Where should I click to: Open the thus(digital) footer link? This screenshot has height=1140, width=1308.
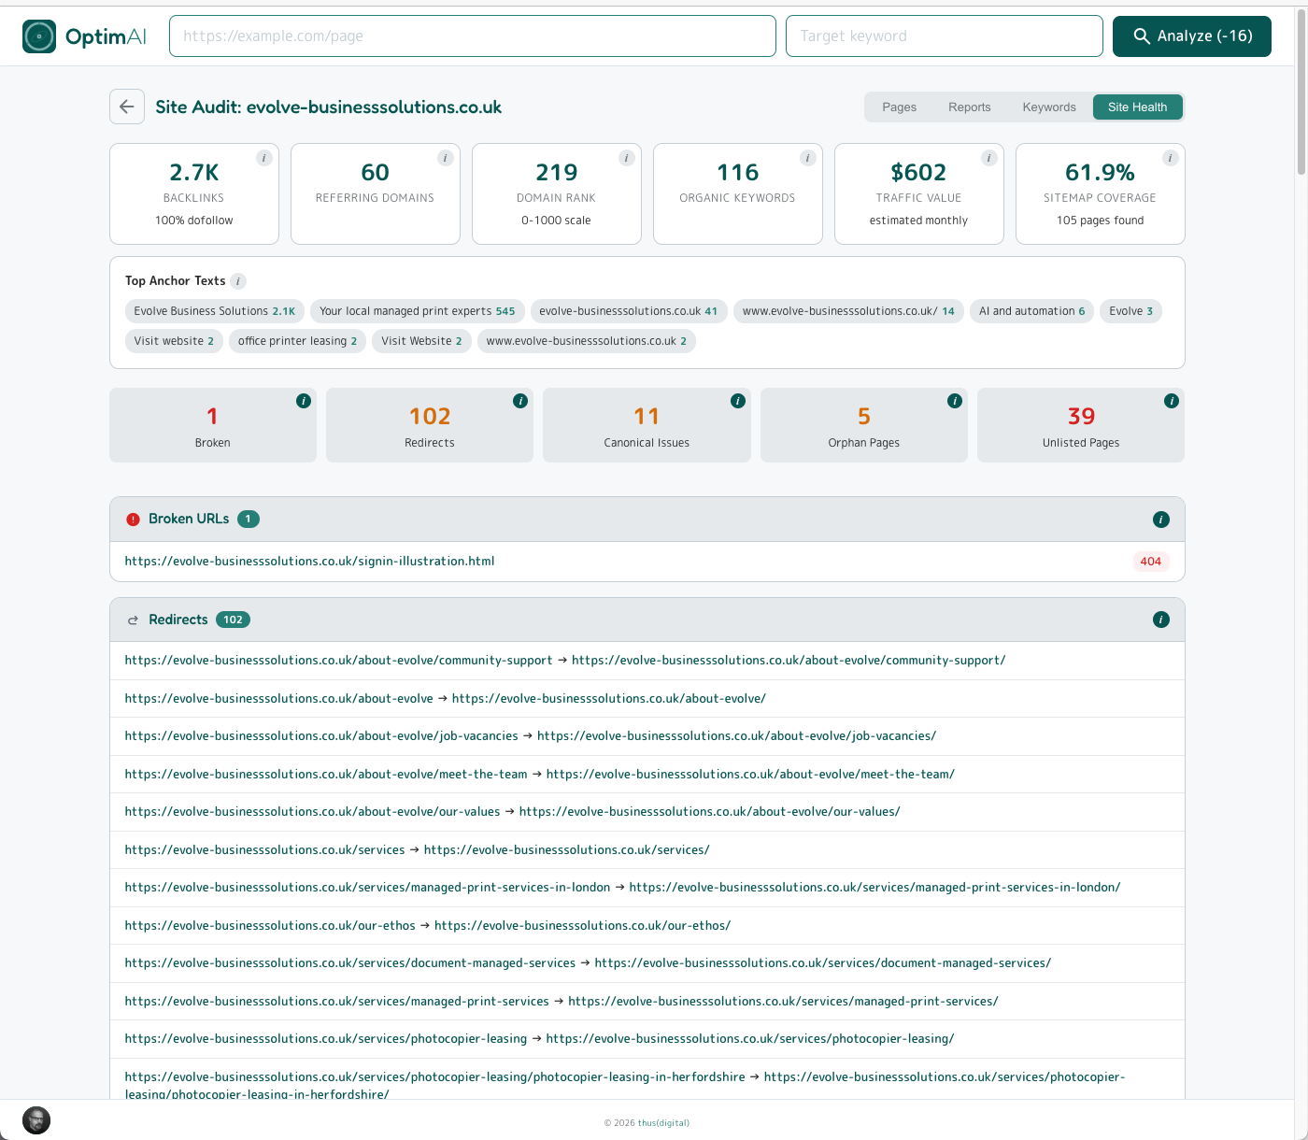663,1123
